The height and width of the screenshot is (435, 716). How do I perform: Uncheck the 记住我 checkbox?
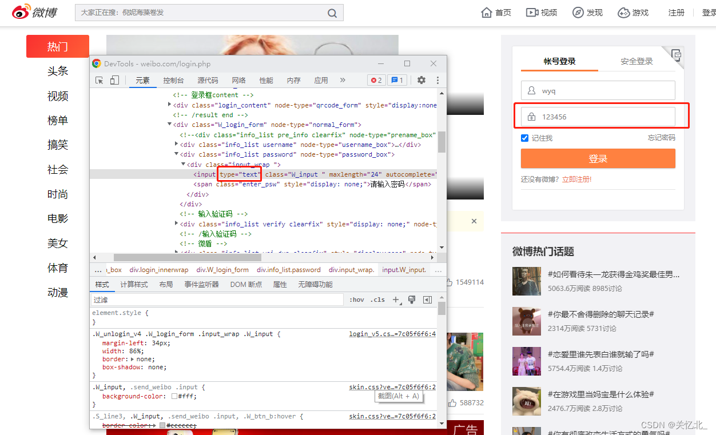524,138
